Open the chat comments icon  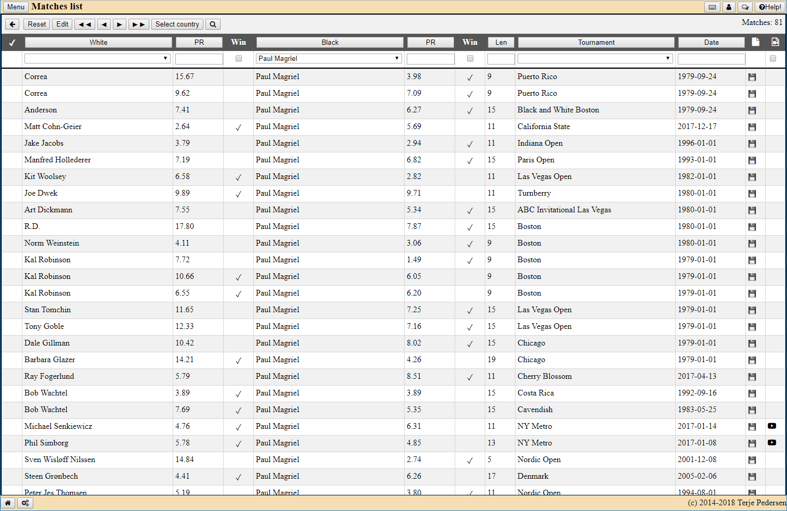coord(745,7)
